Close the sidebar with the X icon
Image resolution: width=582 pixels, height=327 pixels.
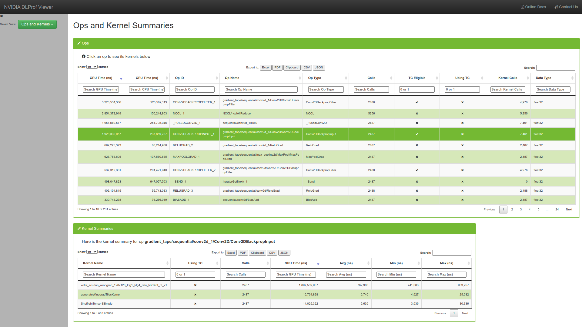pyautogui.click(x=2, y=16)
